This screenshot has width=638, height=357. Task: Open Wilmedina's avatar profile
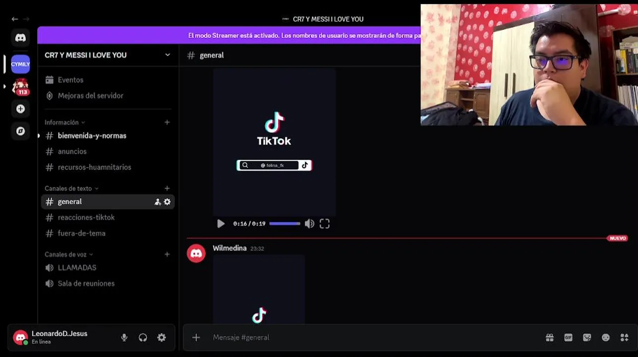point(196,253)
